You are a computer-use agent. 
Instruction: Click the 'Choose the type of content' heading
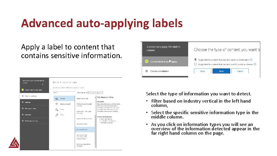click(227, 50)
